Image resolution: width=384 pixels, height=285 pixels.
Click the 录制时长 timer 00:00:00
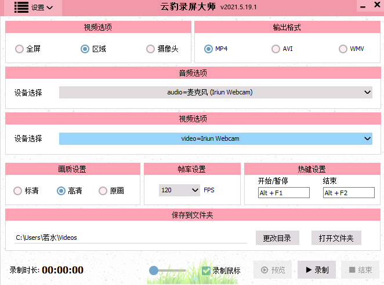[63, 270]
